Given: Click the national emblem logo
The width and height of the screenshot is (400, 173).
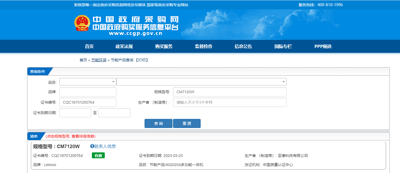Looking at the screenshot, I should (82, 23).
